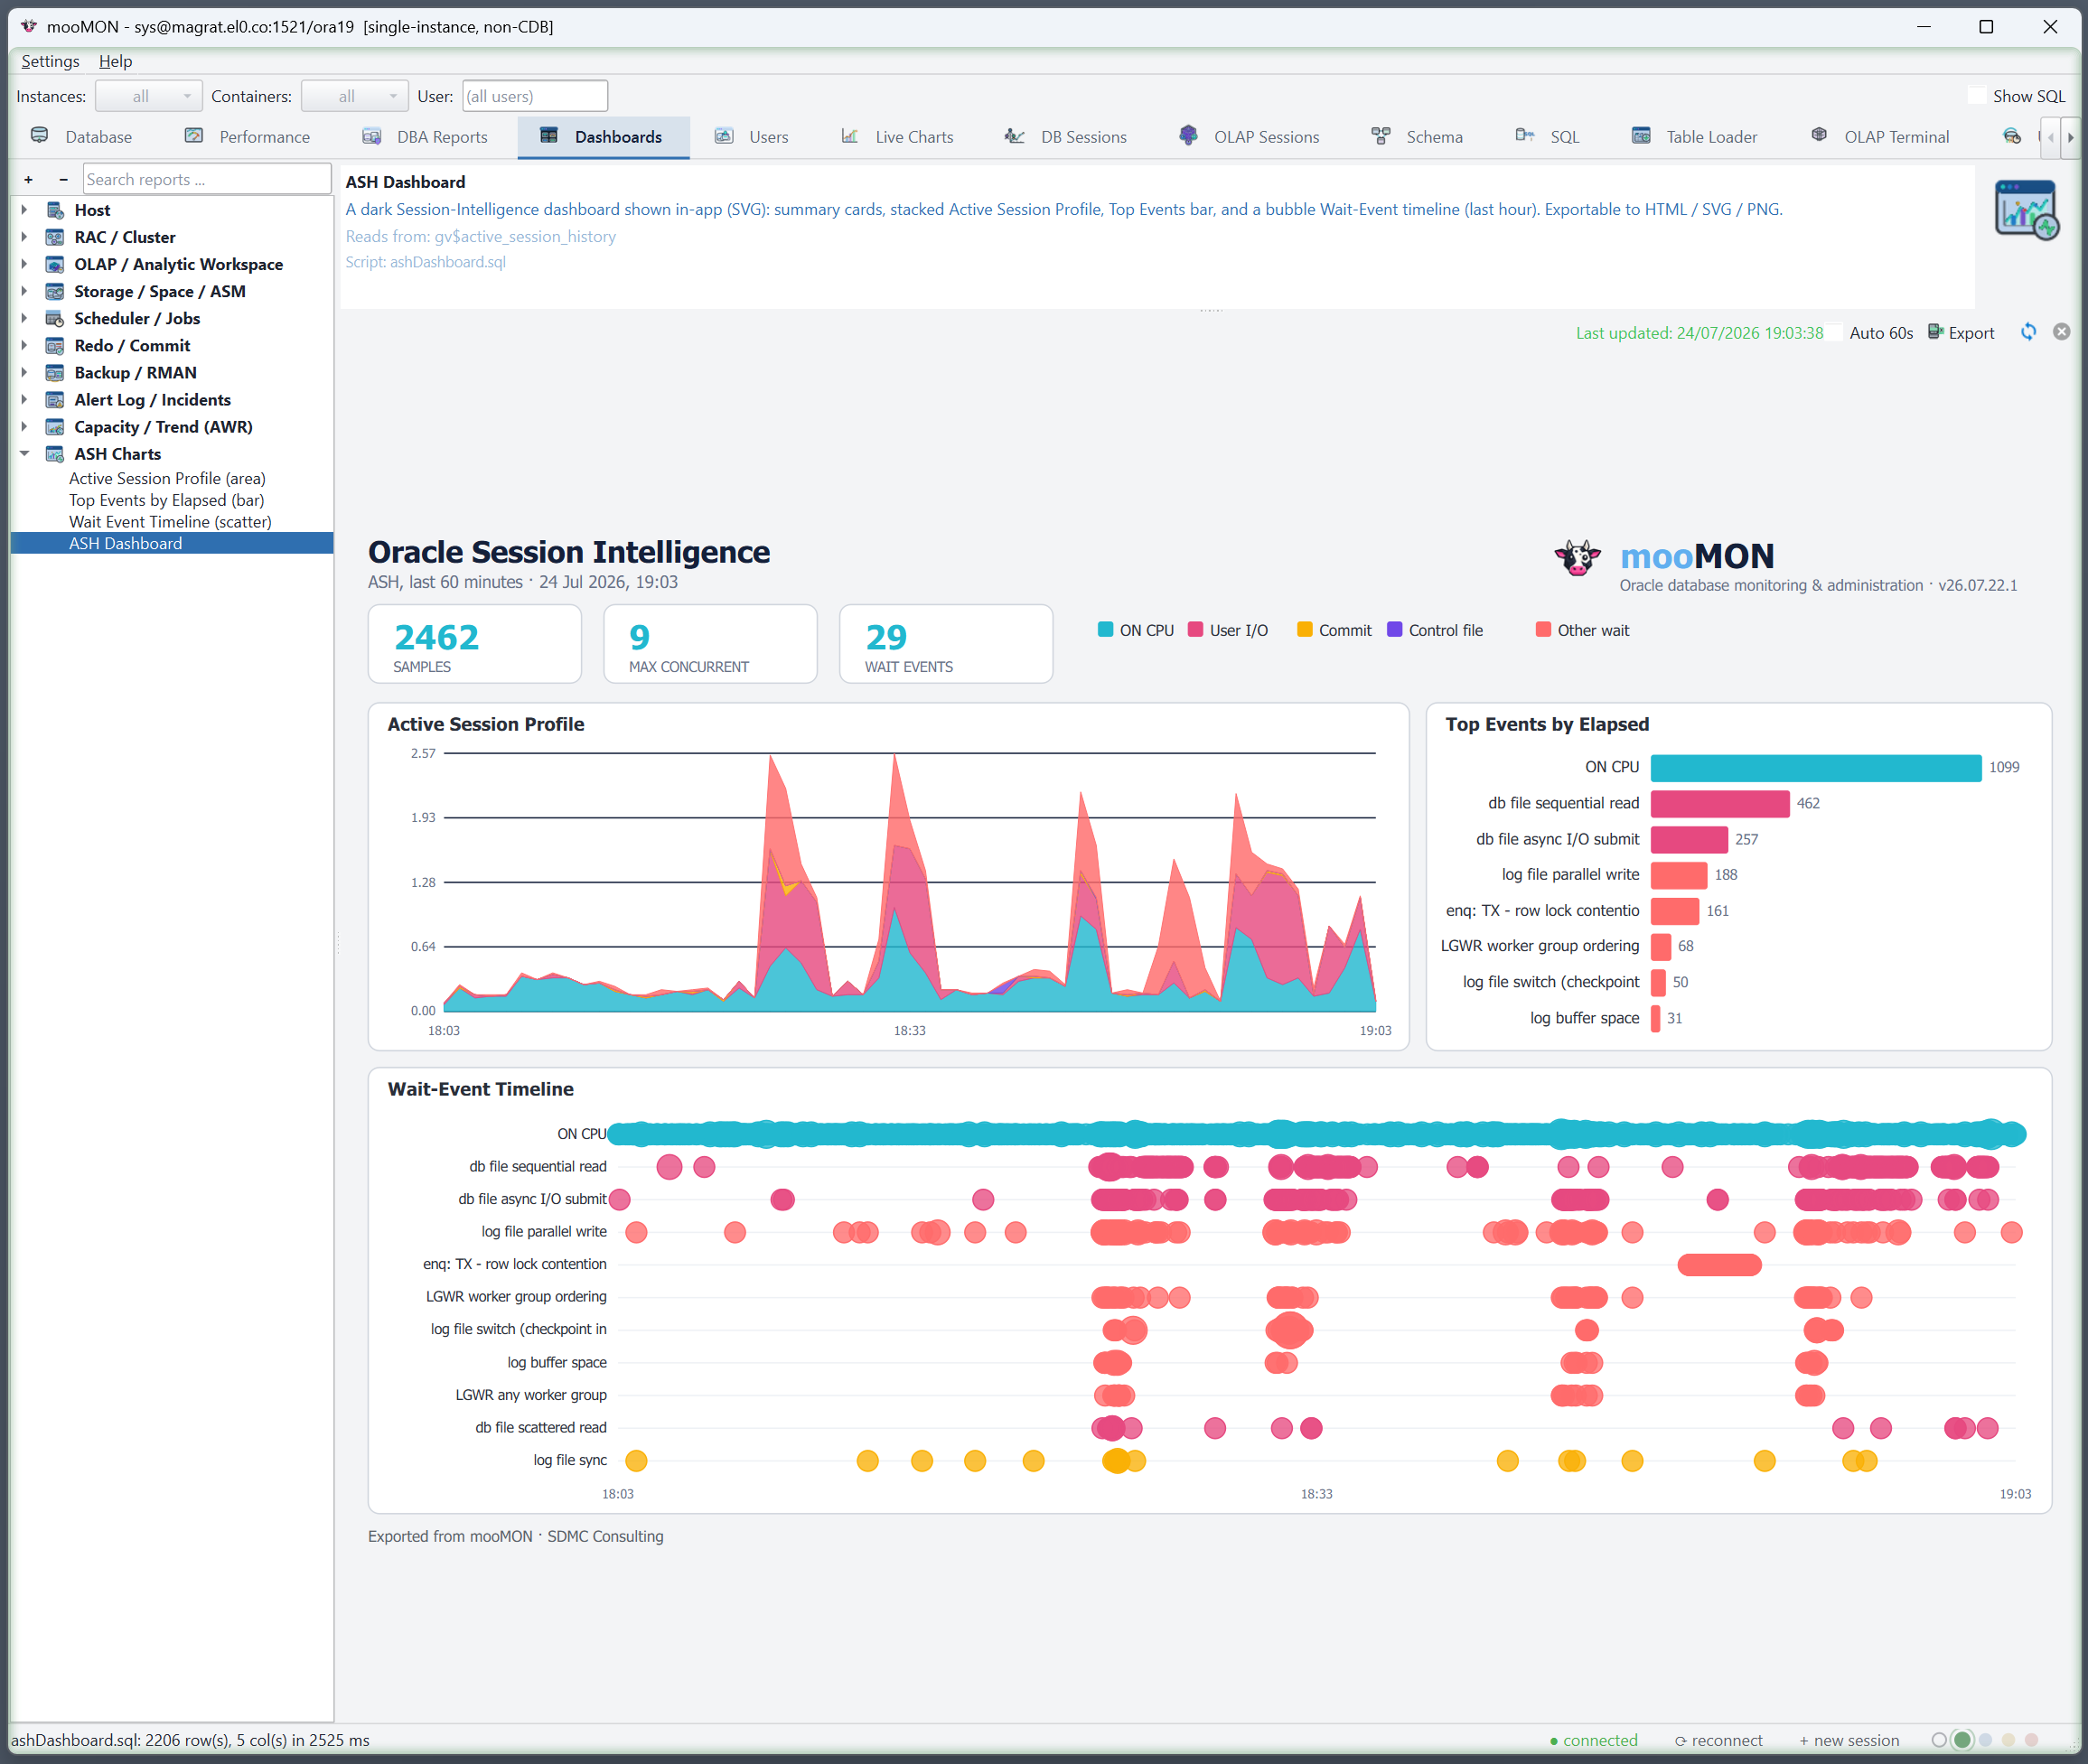Click reconnect in the status bar
The height and width of the screenshot is (1764, 2088).
point(1718,1740)
